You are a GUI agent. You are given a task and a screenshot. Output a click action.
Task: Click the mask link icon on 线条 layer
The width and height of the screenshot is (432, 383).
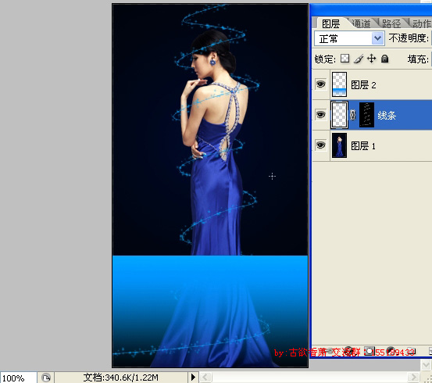click(x=353, y=115)
